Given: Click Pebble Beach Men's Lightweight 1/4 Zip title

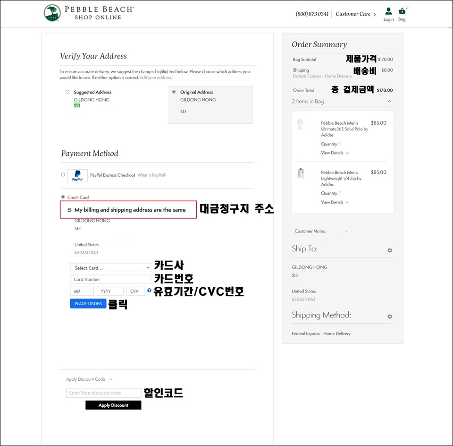Looking at the screenshot, I should (341, 179).
